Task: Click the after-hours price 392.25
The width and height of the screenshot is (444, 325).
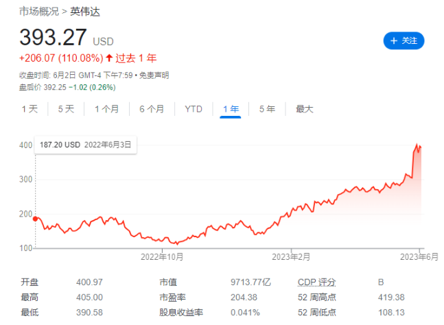Action: click(55, 87)
